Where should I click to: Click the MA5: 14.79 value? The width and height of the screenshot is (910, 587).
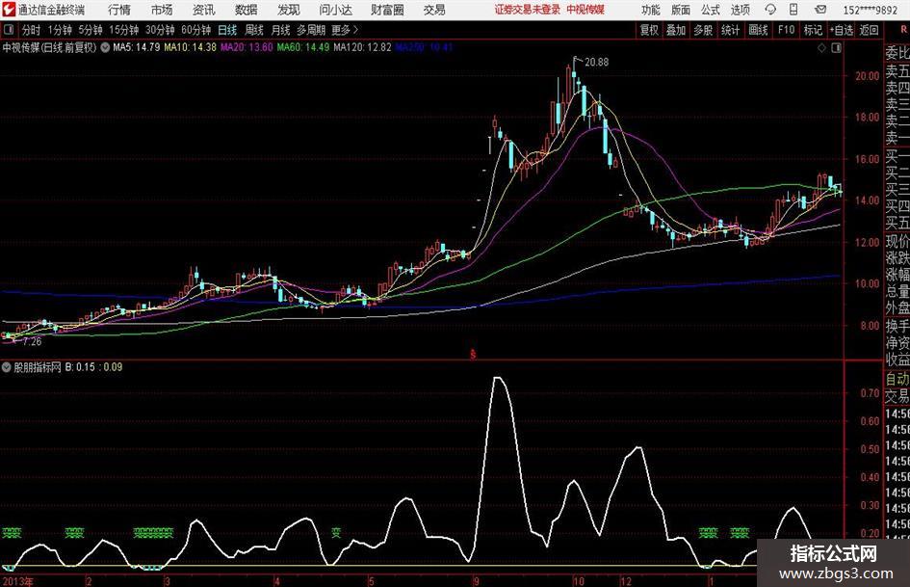pos(137,47)
